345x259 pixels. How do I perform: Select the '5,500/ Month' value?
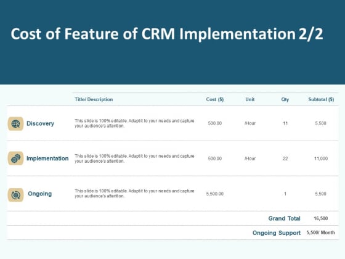[320, 232]
